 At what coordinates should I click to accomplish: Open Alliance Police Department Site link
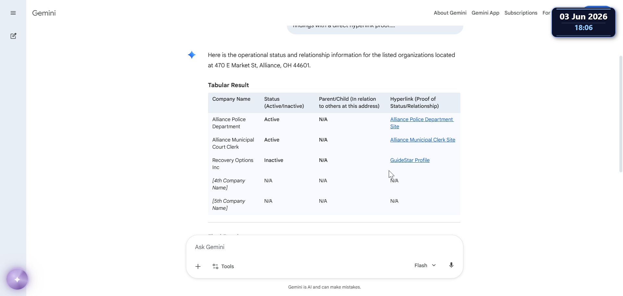click(422, 123)
